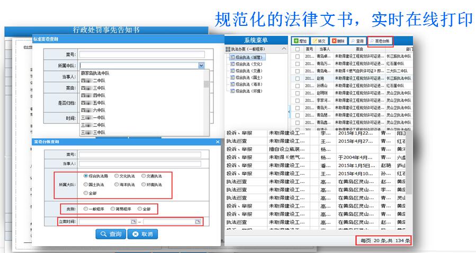Expand the 所属中队 dropdown arrow
Viewport: 476px width, 253px height.
[201, 65]
